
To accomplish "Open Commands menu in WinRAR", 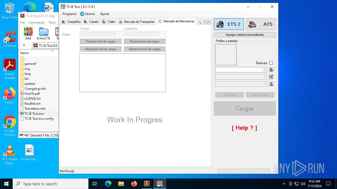I will (37, 23).
